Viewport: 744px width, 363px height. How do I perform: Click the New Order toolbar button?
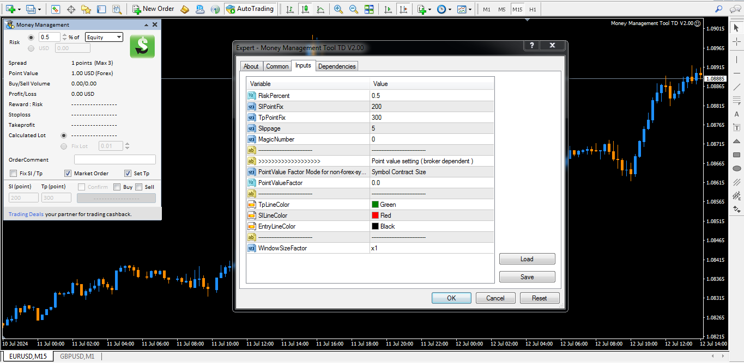click(153, 9)
